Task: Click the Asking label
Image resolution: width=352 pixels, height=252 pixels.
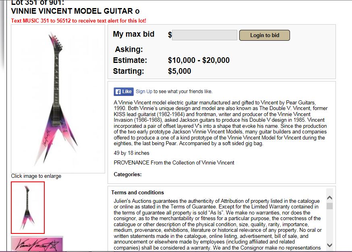Action: coord(129,50)
